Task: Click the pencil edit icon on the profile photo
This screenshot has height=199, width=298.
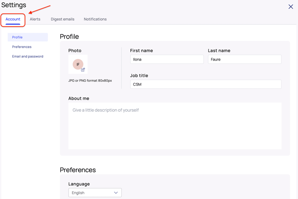Action: (x=83, y=69)
